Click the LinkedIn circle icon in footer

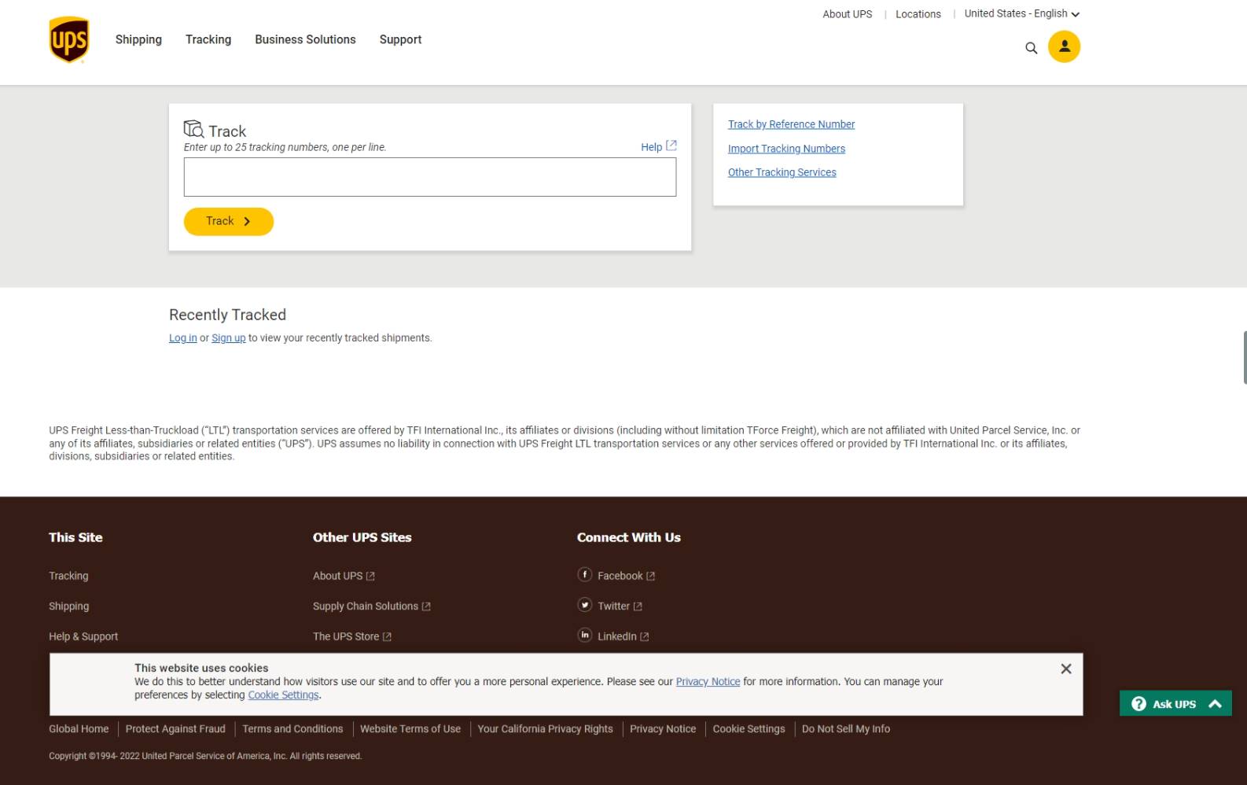[584, 635]
